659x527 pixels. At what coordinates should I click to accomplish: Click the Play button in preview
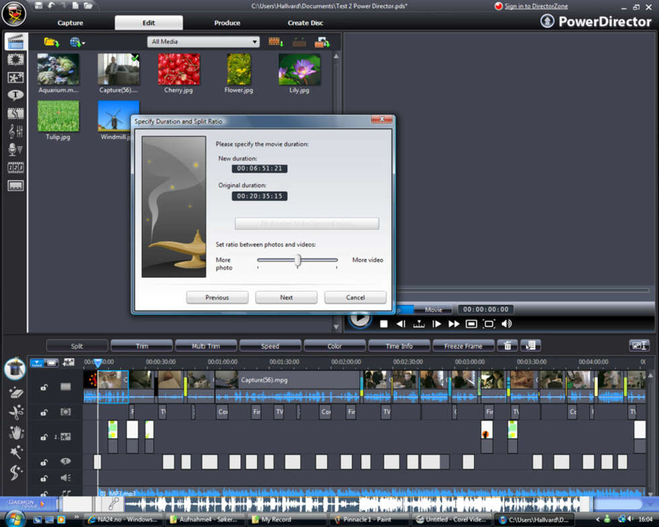[x=359, y=319]
